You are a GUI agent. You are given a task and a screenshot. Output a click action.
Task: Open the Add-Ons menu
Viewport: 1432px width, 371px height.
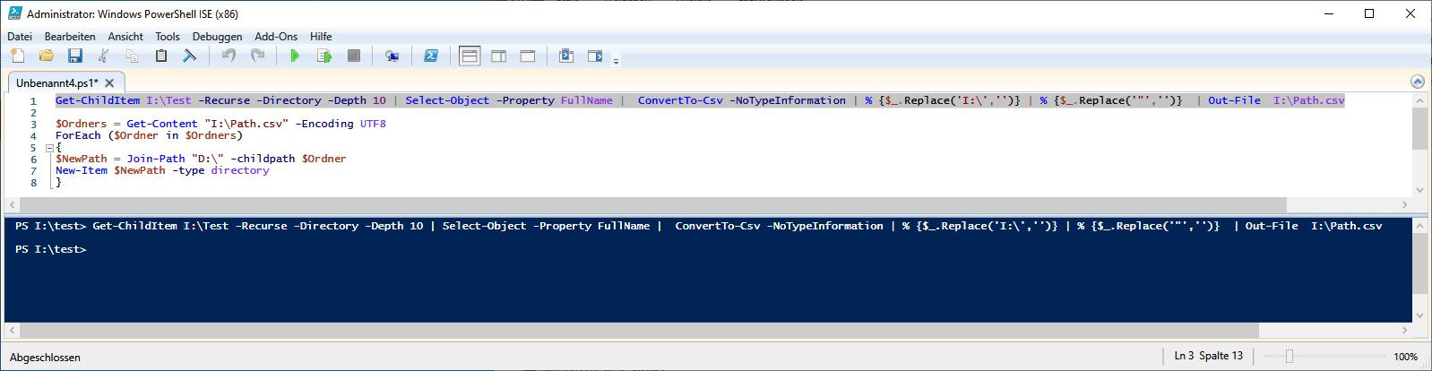coord(276,37)
